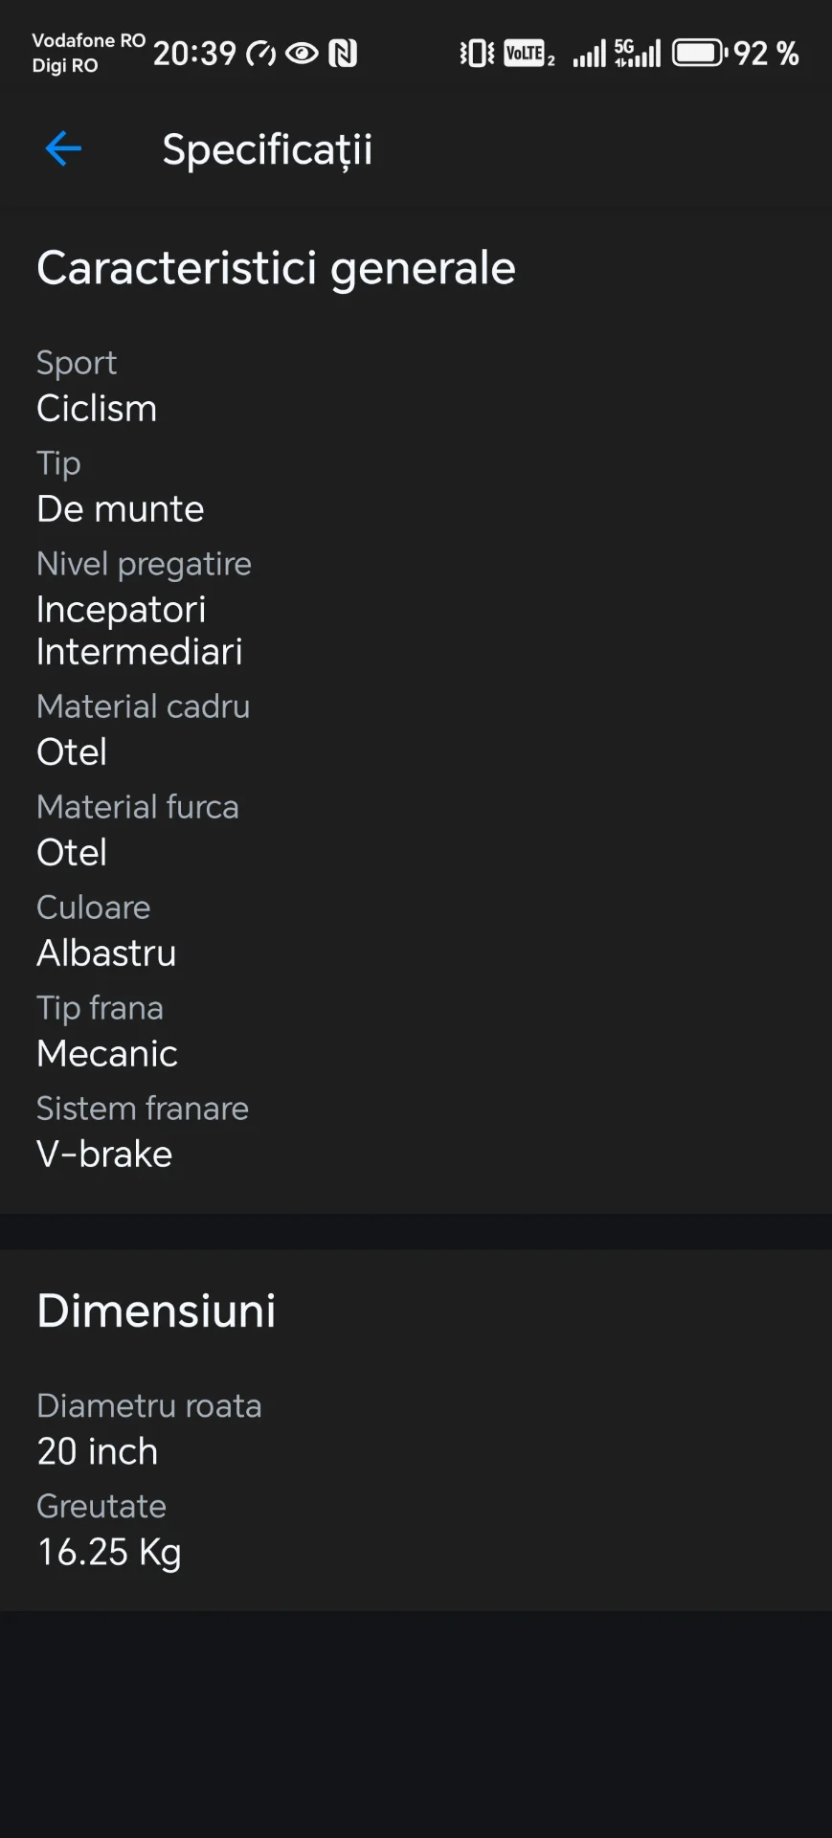Screen dimensions: 832x1838
Task: Tap the De munte type value
Action: (x=121, y=509)
